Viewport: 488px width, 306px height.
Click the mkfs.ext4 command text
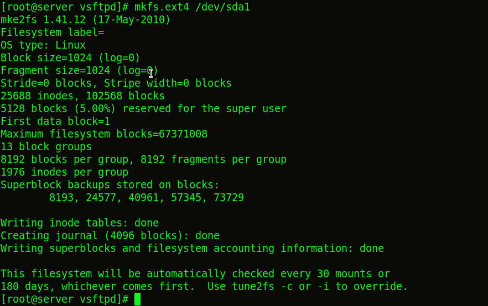point(162,7)
